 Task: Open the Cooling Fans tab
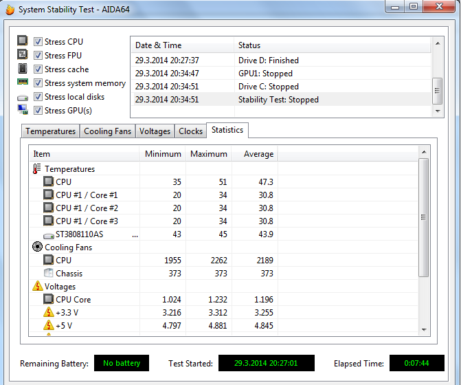(107, 131)
